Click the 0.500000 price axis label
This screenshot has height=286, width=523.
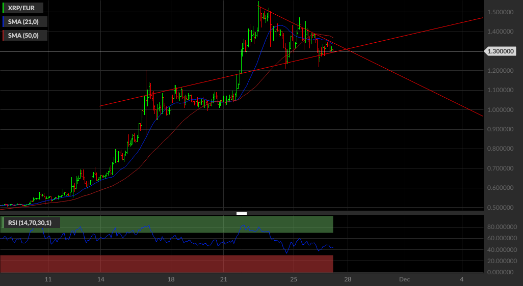(501, 208)
